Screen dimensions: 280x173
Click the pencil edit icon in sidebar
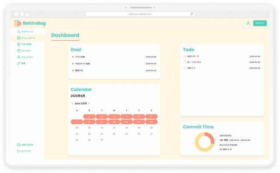pyautogui.click(x=18, y=63)
